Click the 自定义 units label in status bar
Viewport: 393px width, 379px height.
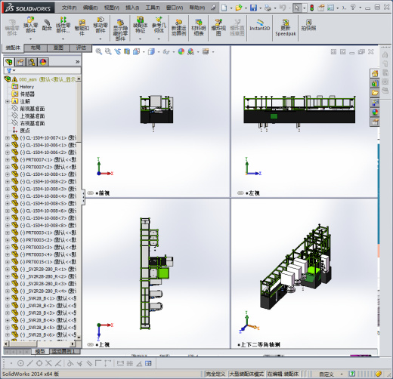click(326, 374)
